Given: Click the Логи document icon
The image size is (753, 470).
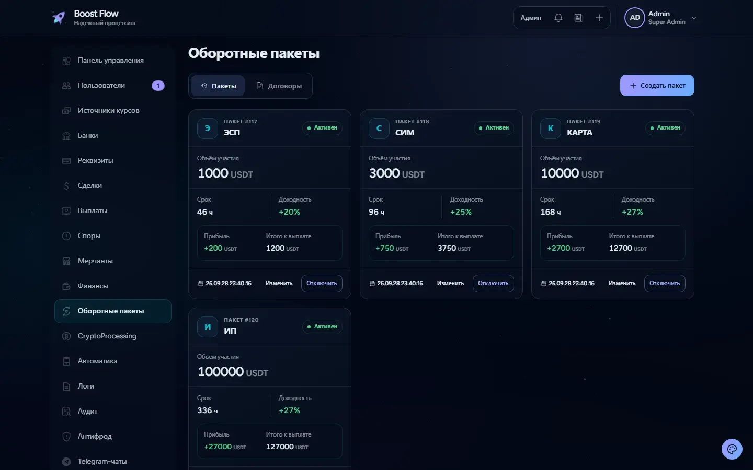Looking at the screenshot, I should [x=66, y=386].
